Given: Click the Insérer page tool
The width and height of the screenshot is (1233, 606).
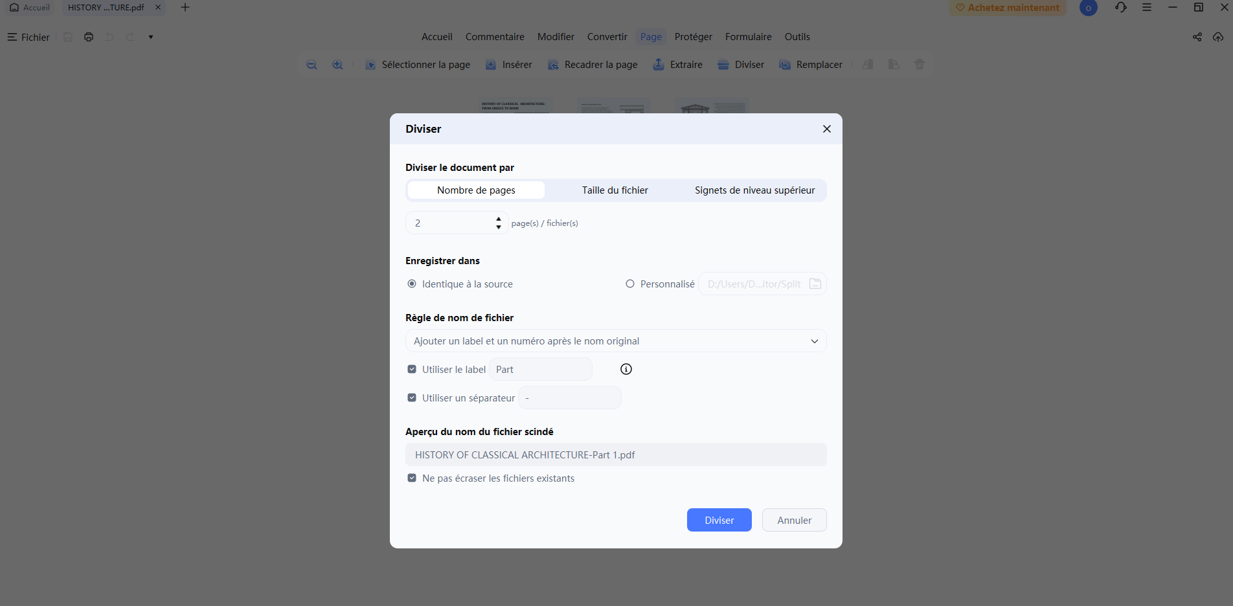Looking at the screenshot, I should tap(509, 65).
